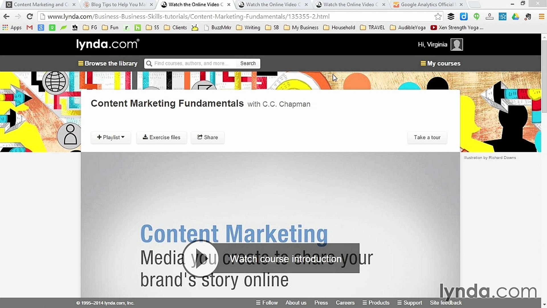This screenshot has height=308, width=547.
Task: Click the Search button
Action: click(248, 63)
